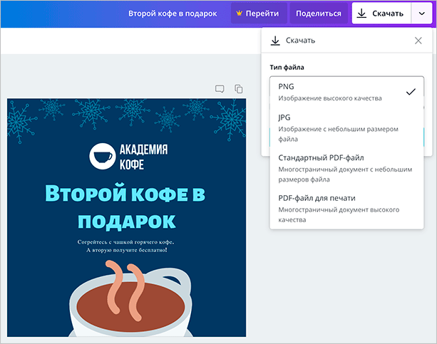Click the duplicate page icon above the design
437x344 pixels.
[239, 89]
